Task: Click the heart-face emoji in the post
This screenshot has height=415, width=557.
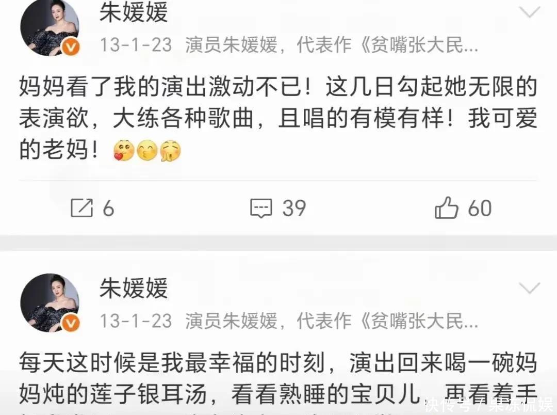Action: point(123,150)
